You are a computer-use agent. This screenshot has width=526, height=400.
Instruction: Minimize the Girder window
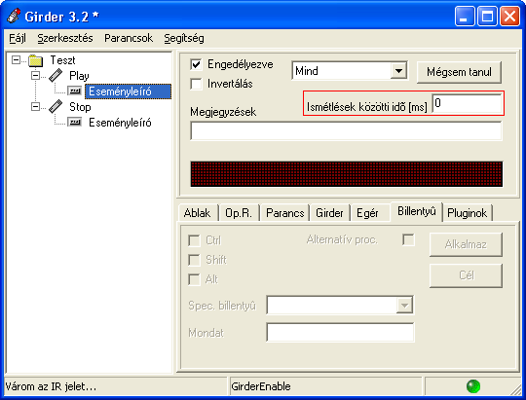465,17
